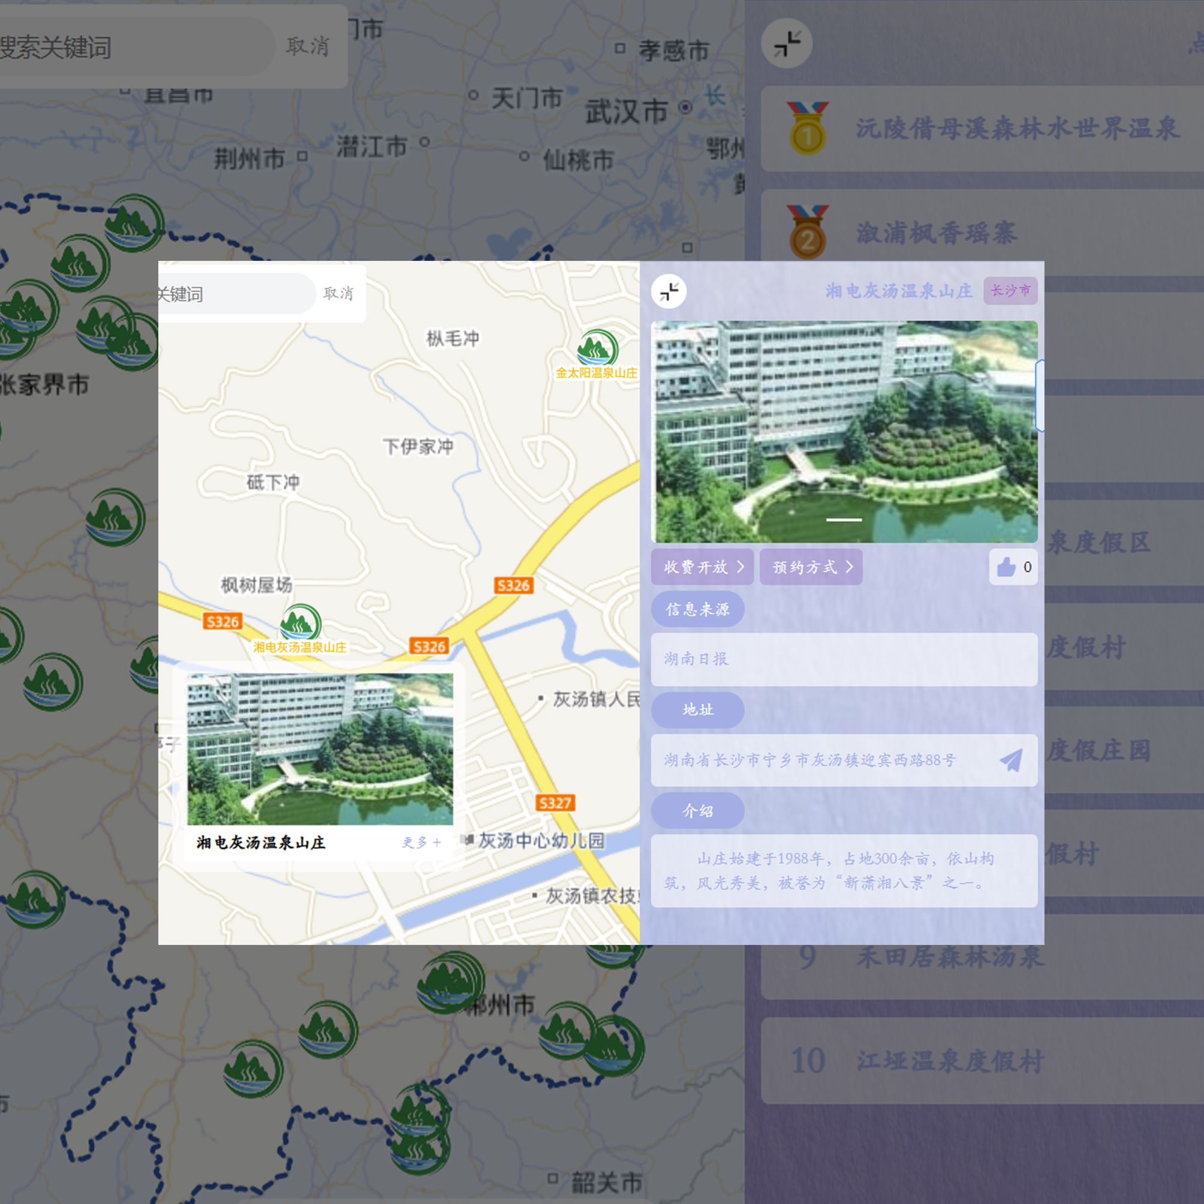Screen dimensions: 1204x1204
Task: Select the 地址 section tab
Action: (697, 710)
